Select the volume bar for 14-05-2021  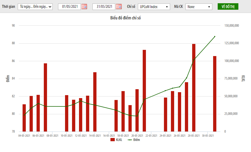click(x=95, y=102)
